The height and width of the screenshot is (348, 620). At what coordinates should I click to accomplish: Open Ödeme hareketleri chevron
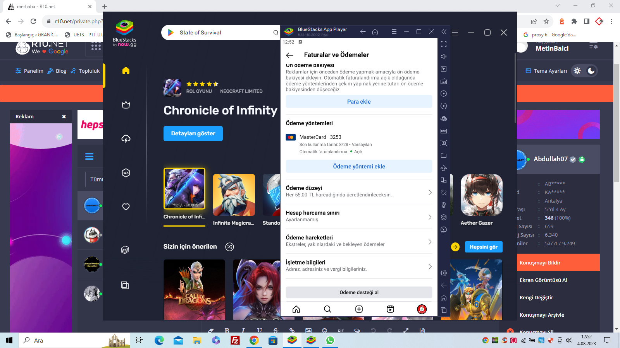(430, 242)
